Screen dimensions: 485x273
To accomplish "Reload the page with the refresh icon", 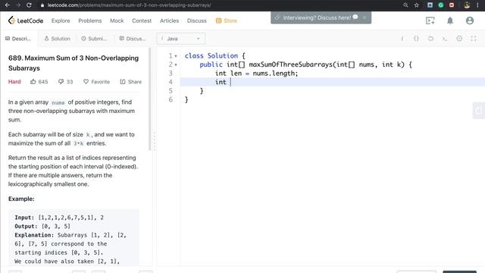I will 29,5.
